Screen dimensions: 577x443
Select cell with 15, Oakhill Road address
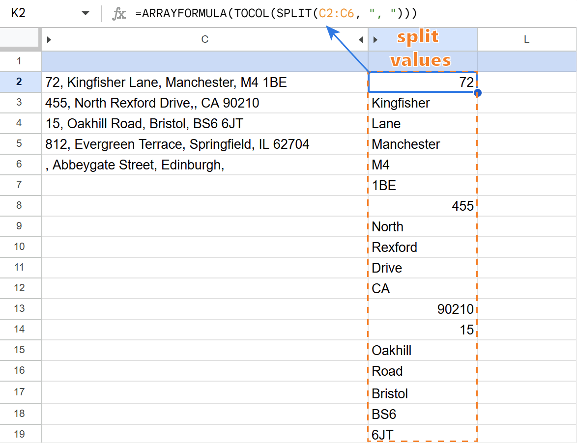205,123
